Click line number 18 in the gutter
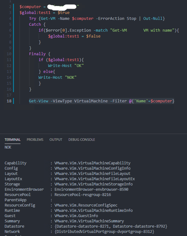 tap(9, 101)
